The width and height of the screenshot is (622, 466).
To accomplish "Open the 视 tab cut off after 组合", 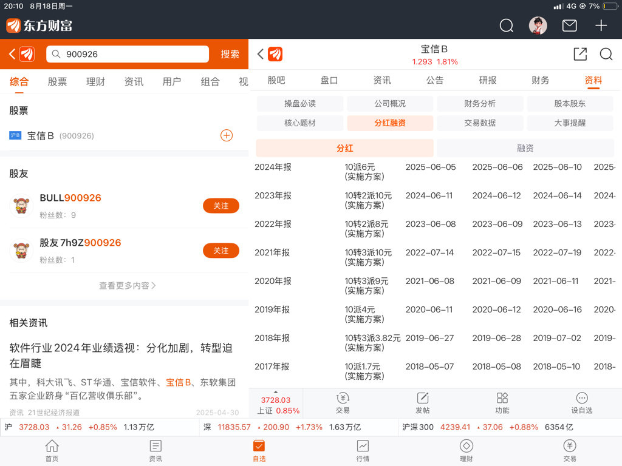I will pyautogui.click(x=244, y=82).
